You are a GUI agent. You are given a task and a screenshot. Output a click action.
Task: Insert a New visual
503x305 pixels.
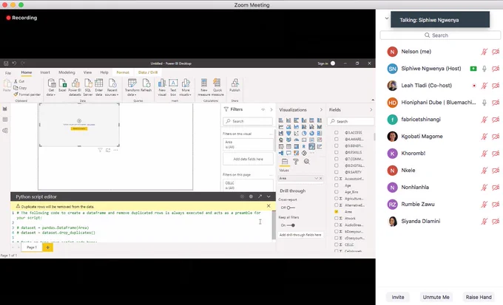click(x=162, y=87)
